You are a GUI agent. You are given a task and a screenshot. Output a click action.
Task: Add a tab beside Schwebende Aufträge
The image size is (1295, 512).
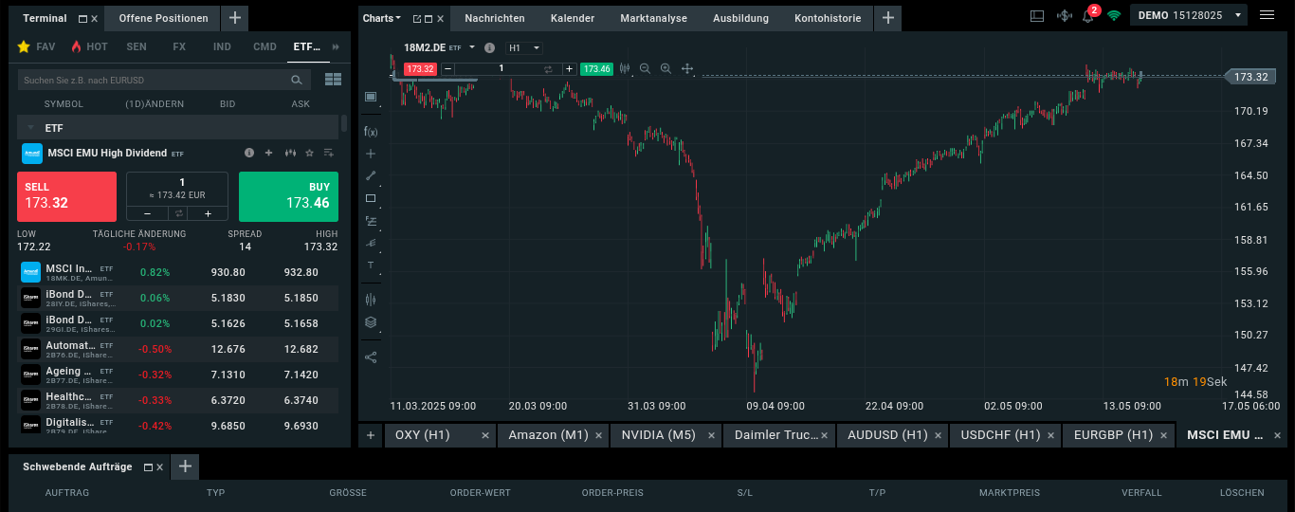click(x=186, y=466)
